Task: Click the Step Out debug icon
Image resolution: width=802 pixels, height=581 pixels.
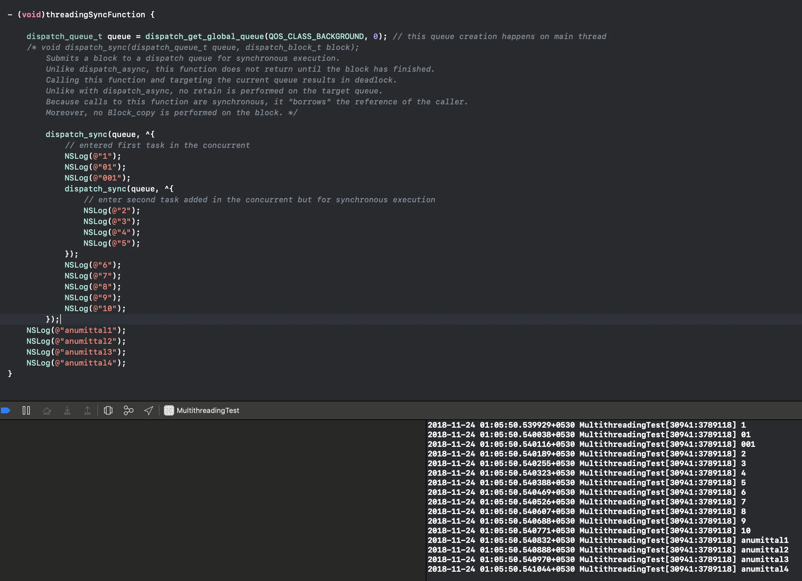Action: tap(87, 410)
